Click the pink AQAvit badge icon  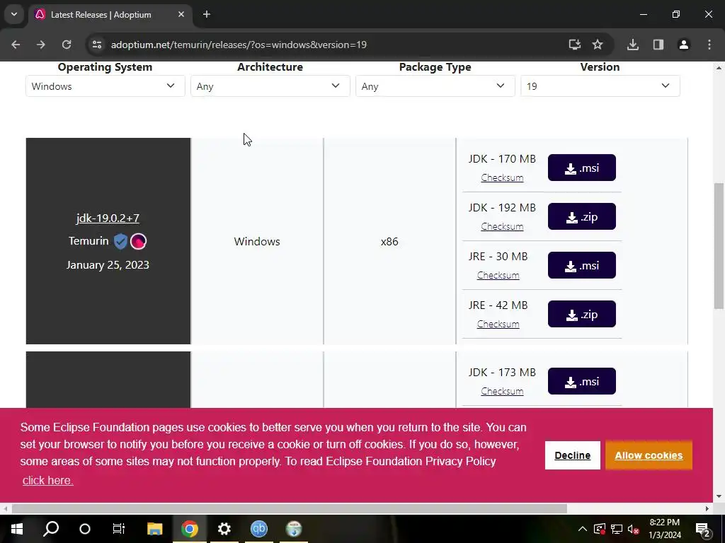click(138, 241)
